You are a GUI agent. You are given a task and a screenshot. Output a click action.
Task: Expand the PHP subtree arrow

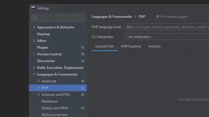[x=39, y=88]
